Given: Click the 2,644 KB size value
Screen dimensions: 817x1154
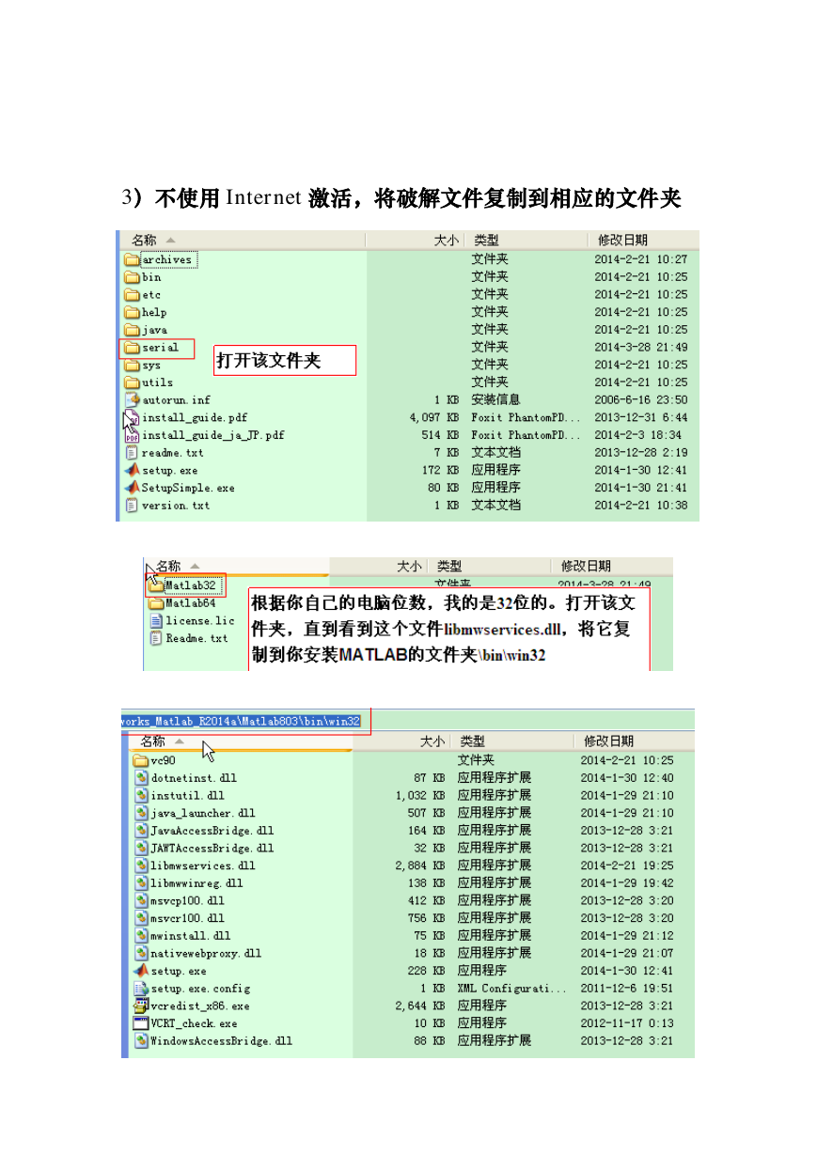Looking at the screenshot, I should pos(420,1006).
